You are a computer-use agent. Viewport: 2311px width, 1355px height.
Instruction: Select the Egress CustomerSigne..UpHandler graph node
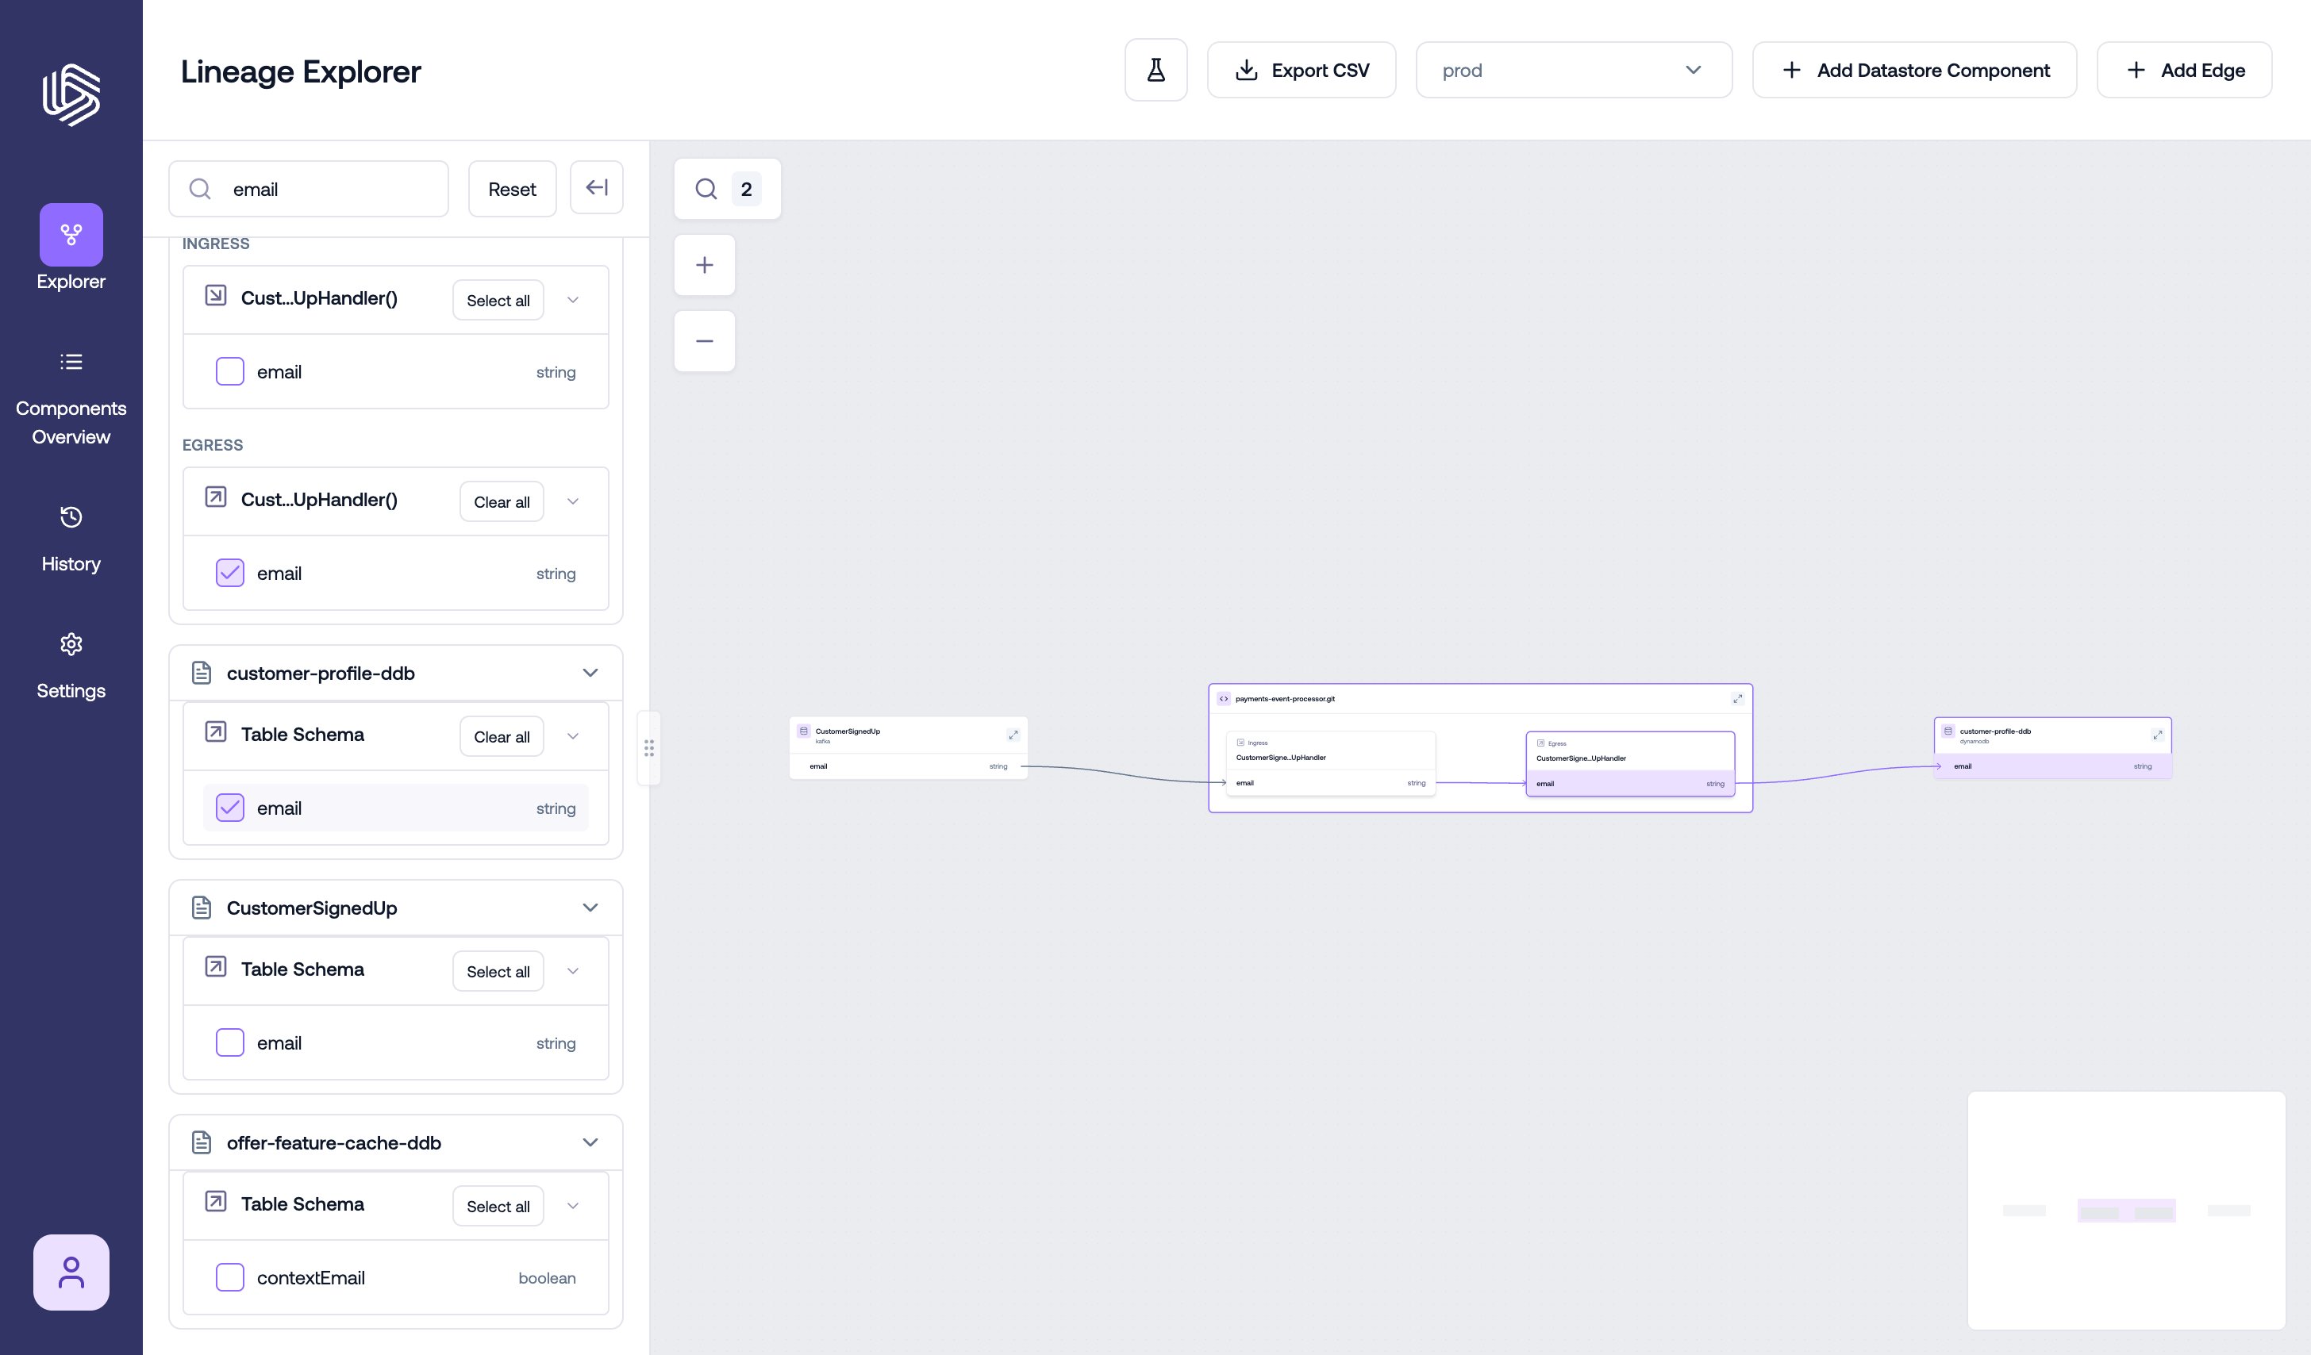tap(1631, 764)
